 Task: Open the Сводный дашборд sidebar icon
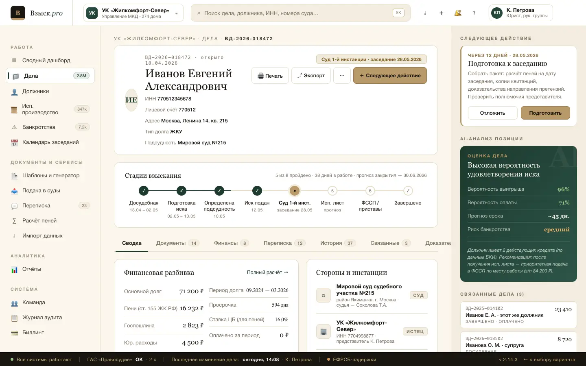14,60
